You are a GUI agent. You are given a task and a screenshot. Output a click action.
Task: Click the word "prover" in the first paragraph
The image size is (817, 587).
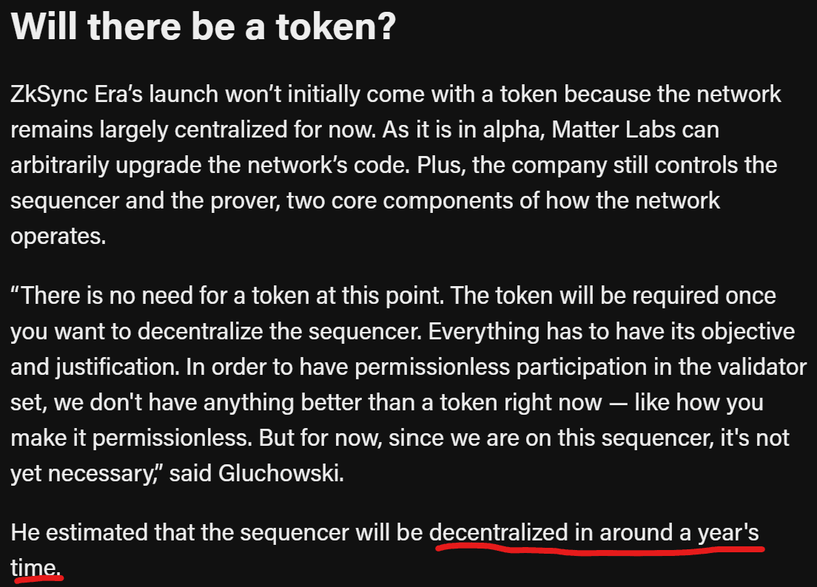[244, 201]
